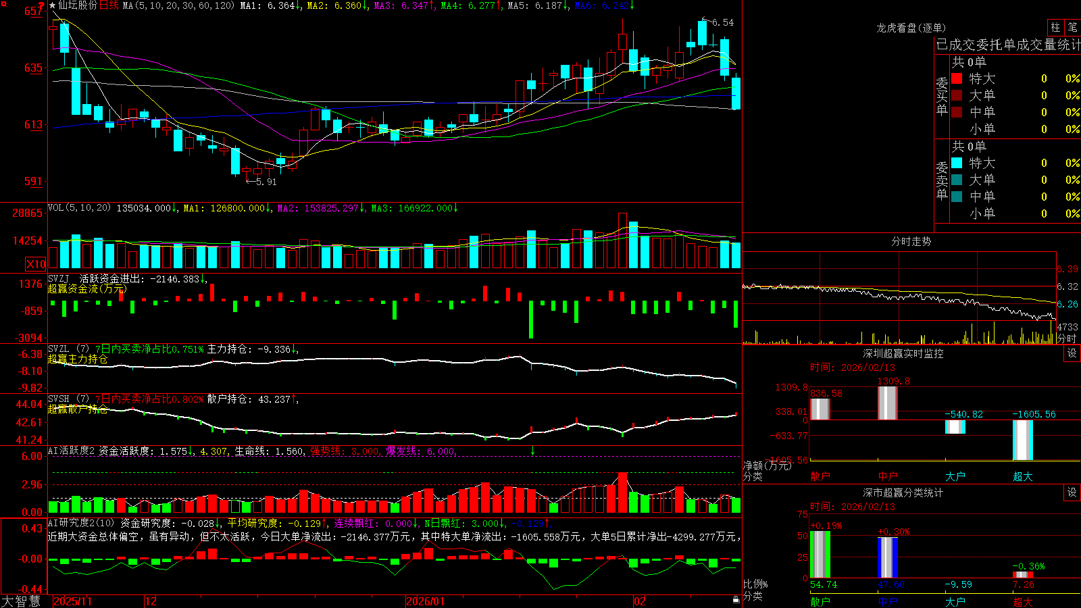Select the 柱 bar display mode button
1081x608 pixels.
[x=1055, y=28]
